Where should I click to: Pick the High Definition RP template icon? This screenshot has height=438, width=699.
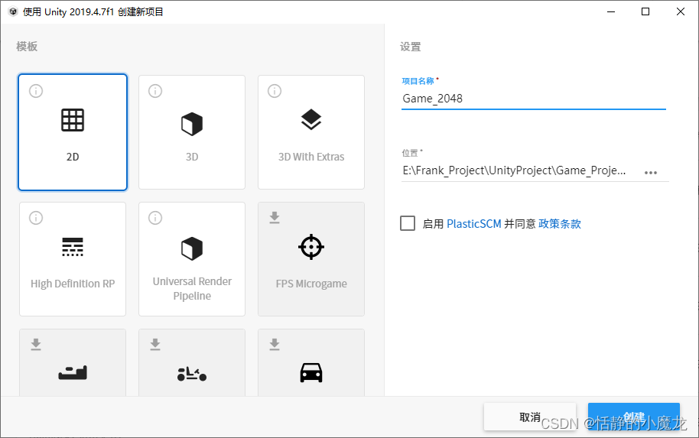click(73, 247)
